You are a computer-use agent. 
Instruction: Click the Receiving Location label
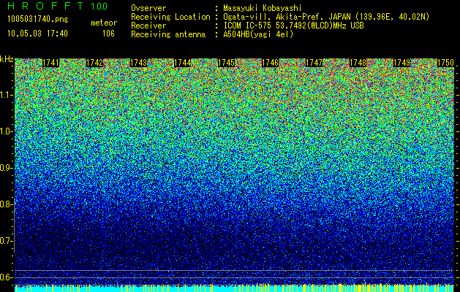[x=170, y=17]
